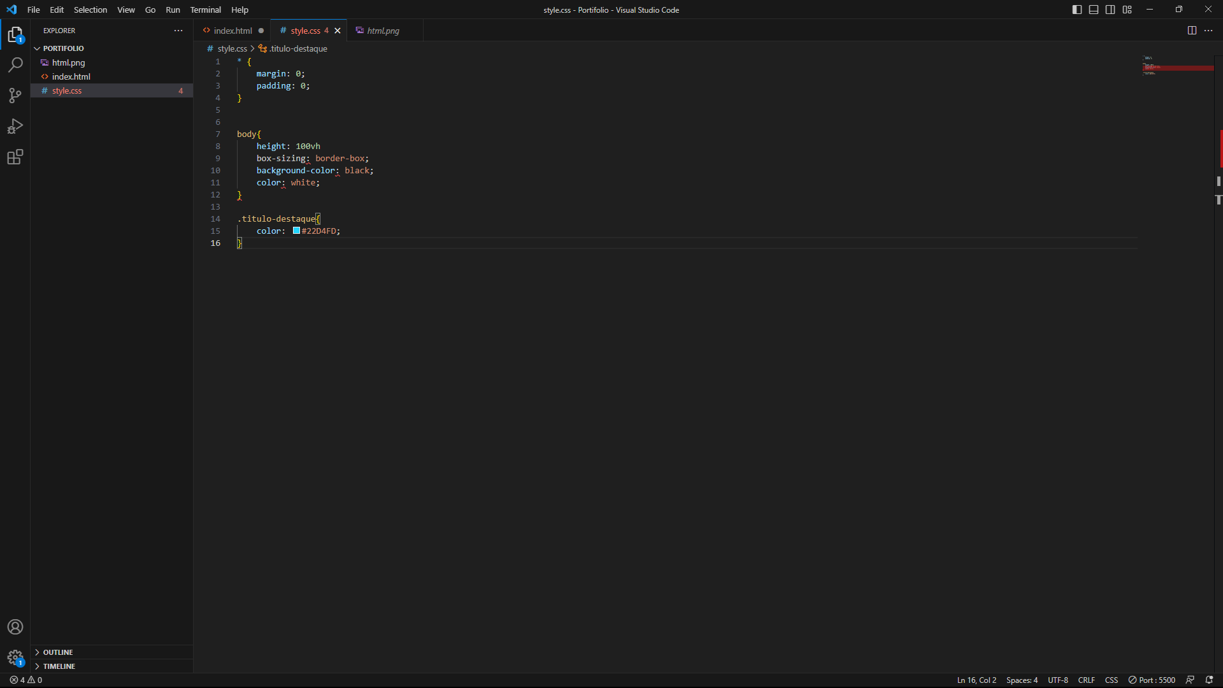Open the Run menu
The width and height of the screenshot is (1223, 688).
pyautogui.click(x=173, y=10)
